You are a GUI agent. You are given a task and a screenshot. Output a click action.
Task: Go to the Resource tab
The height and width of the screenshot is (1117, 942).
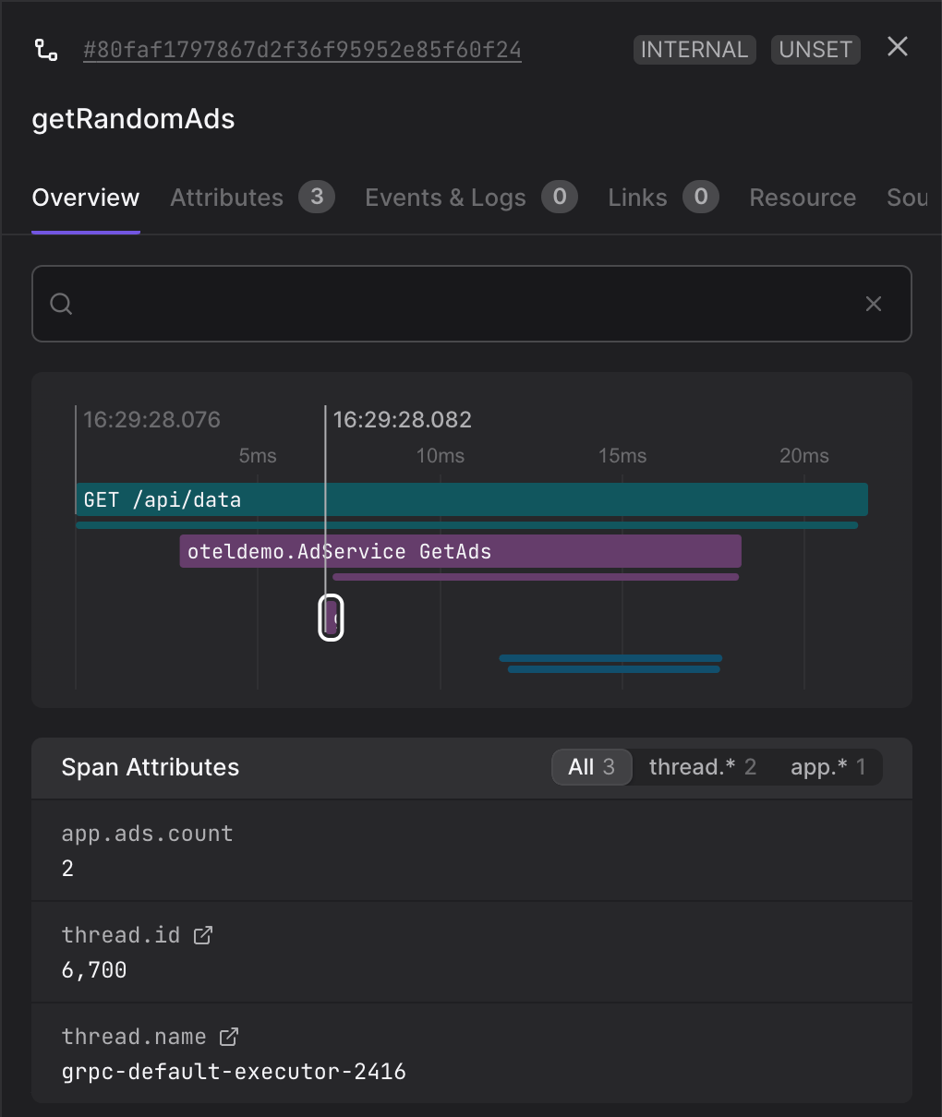pyautogui.click(x=803, y=198)
